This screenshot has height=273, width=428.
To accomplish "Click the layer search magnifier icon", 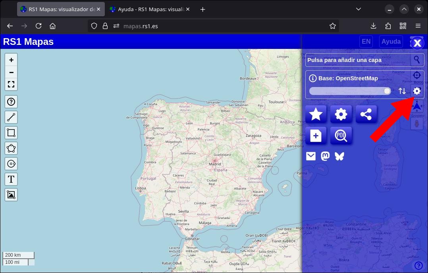I will tap(417, 60).
